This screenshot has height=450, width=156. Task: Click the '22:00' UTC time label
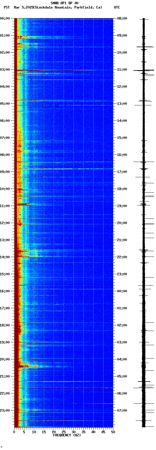point(122,257)
